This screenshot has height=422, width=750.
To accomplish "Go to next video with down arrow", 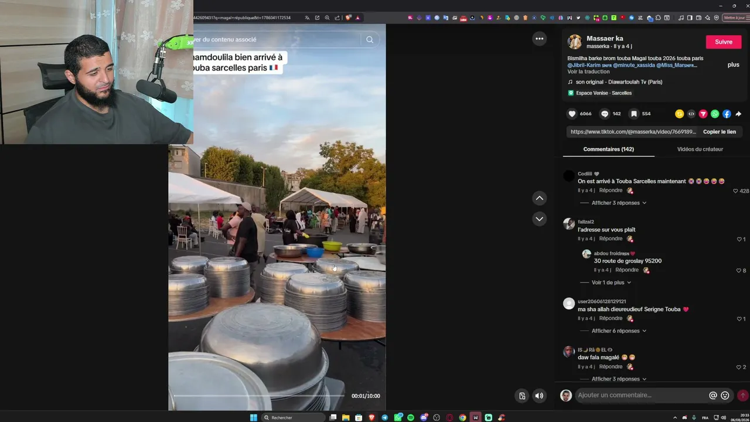I will 539,219.
